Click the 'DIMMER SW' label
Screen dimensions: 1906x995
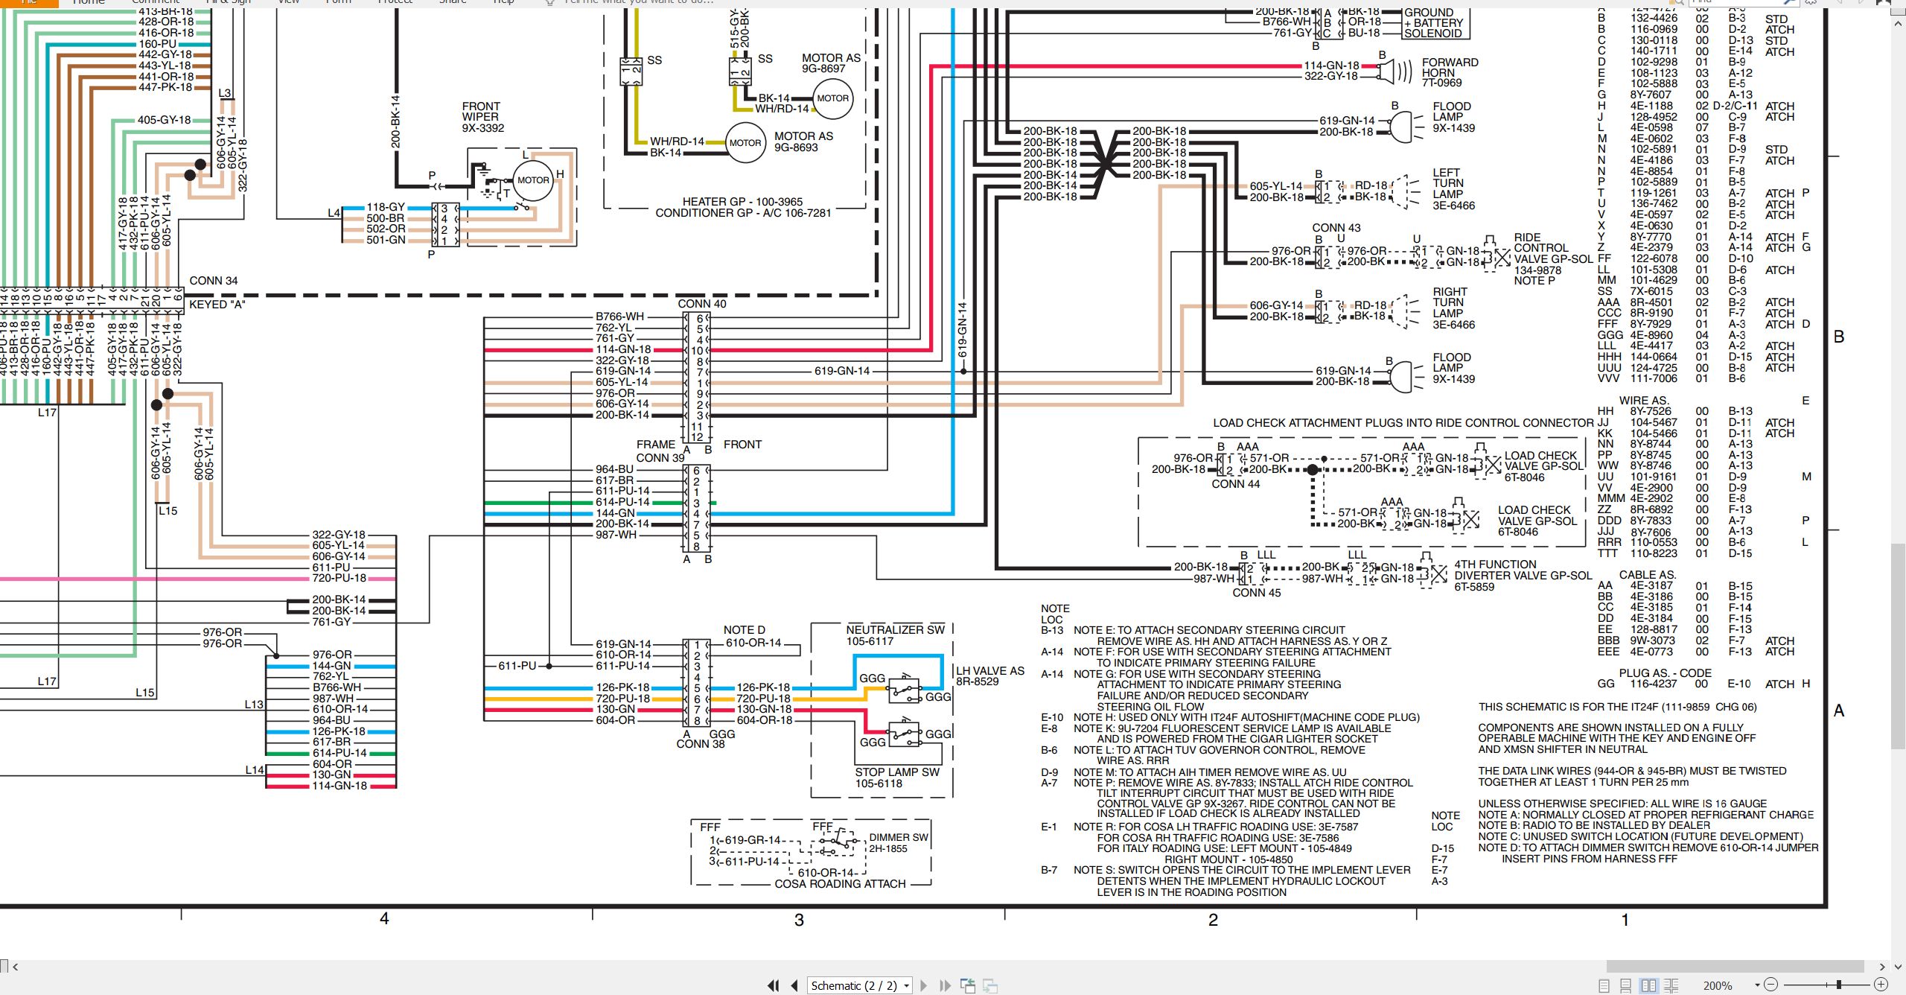[x=899, y=838]
